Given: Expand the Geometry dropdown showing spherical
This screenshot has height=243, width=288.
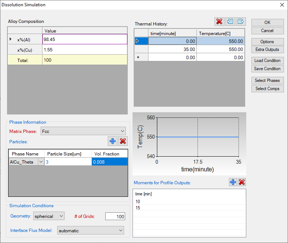Looking at the screenshot, I should pos(49,216).
